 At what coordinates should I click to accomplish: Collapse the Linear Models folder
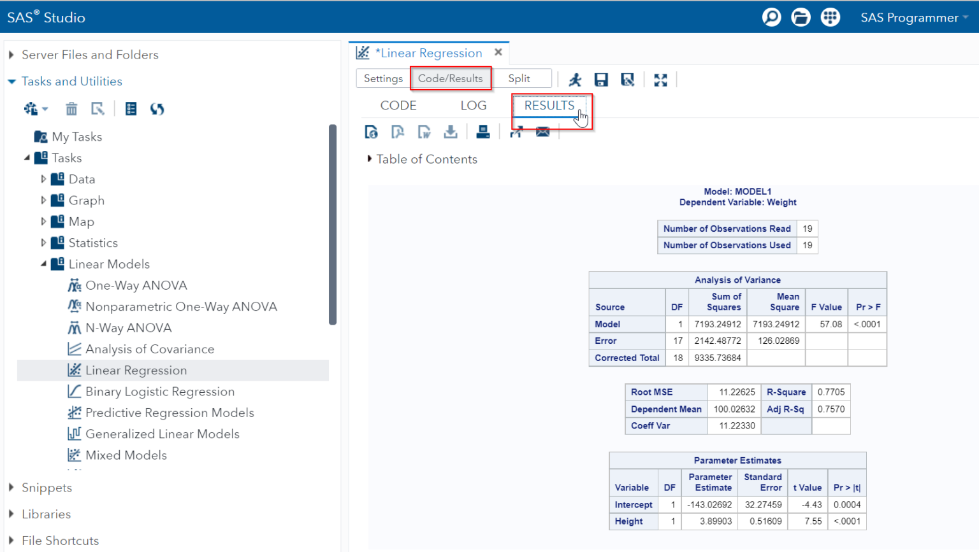coord(45,264)
